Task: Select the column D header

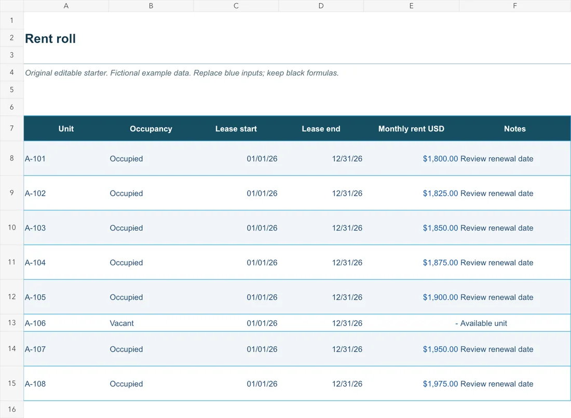Action: click(321, 6)
